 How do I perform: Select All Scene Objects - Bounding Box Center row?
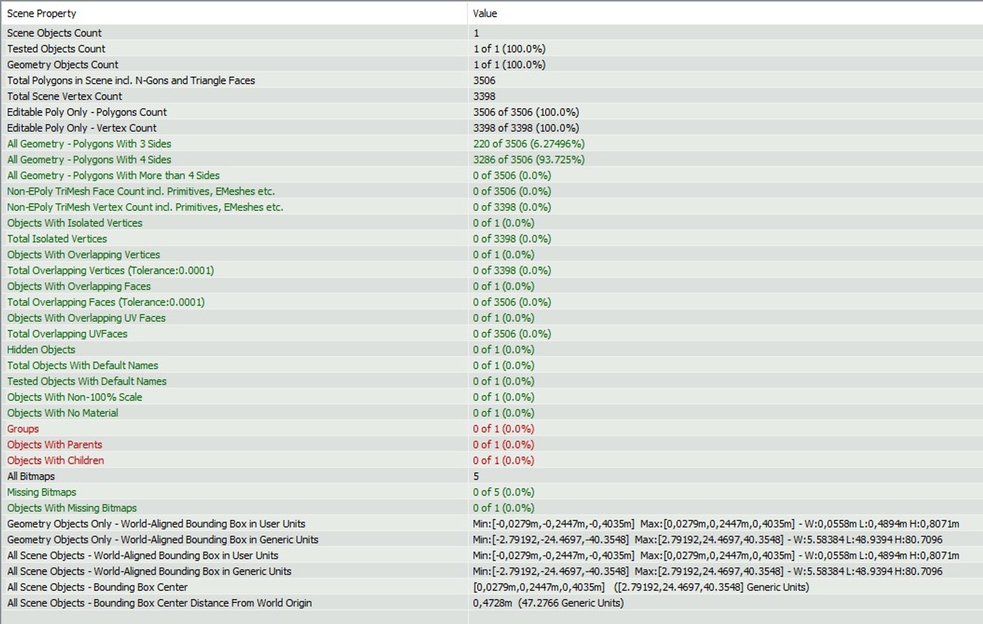tap(491, 587)
